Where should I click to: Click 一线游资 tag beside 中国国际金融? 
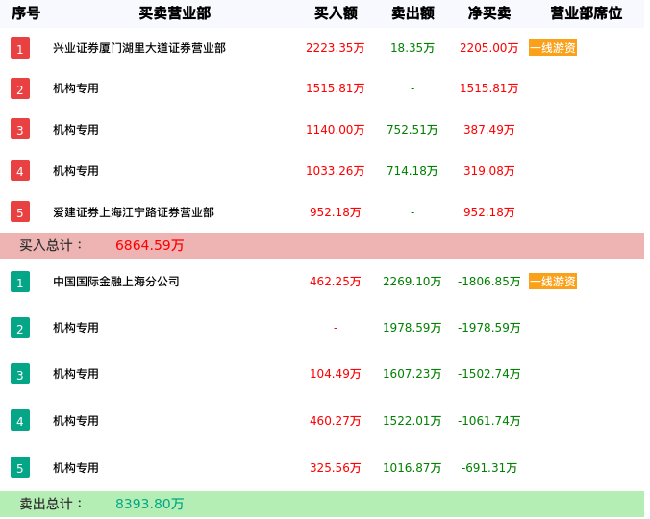pyautogui.click(x=553, y=282)
